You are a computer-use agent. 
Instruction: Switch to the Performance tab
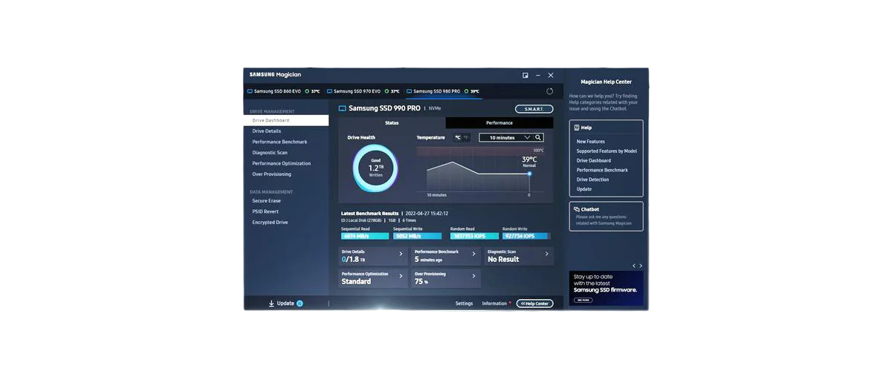coord(499,123)
